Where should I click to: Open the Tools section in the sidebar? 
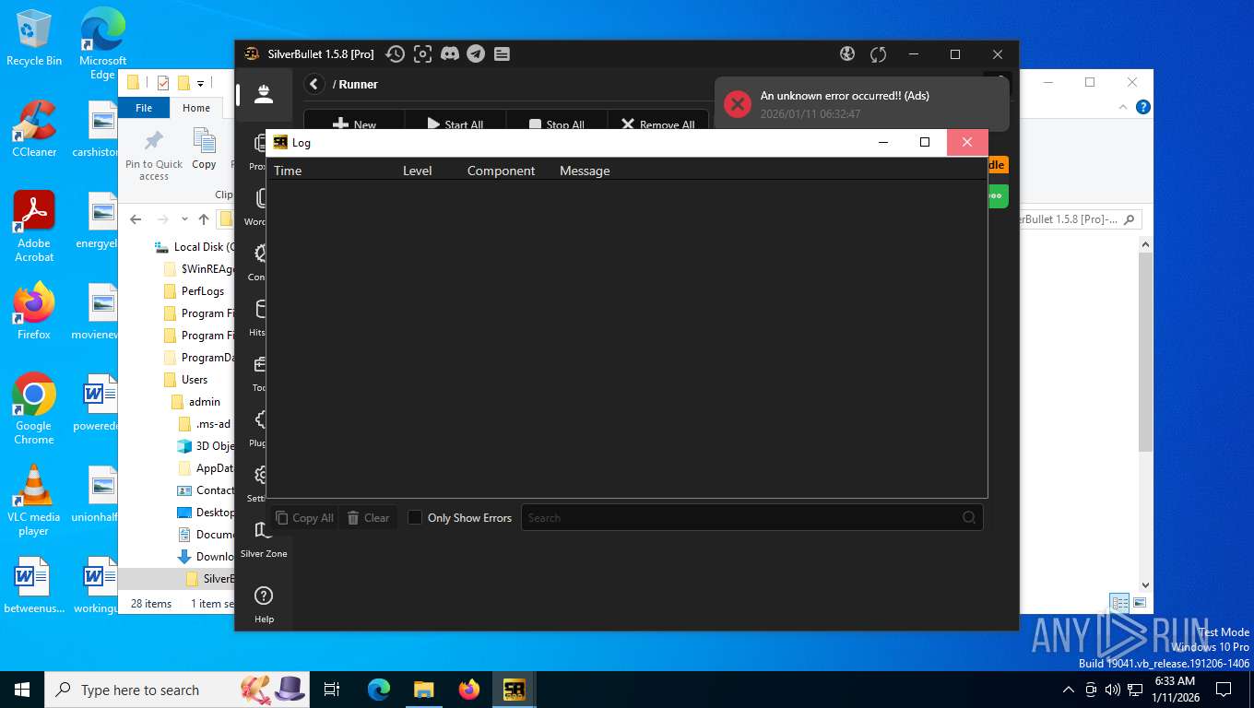click(x=260, y=372)
